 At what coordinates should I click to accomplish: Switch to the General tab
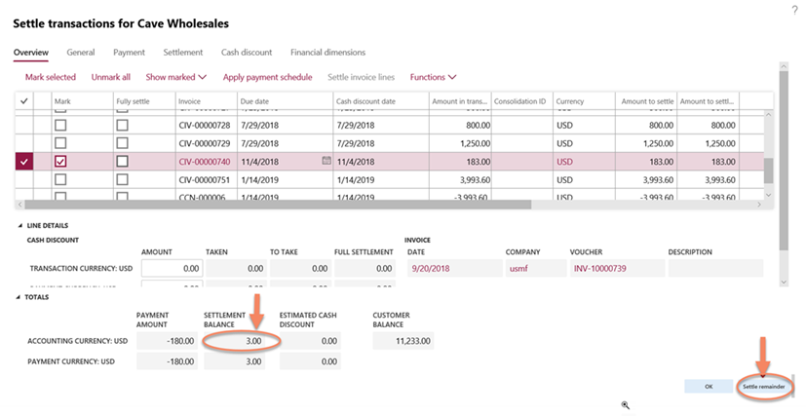pos(81,53)
